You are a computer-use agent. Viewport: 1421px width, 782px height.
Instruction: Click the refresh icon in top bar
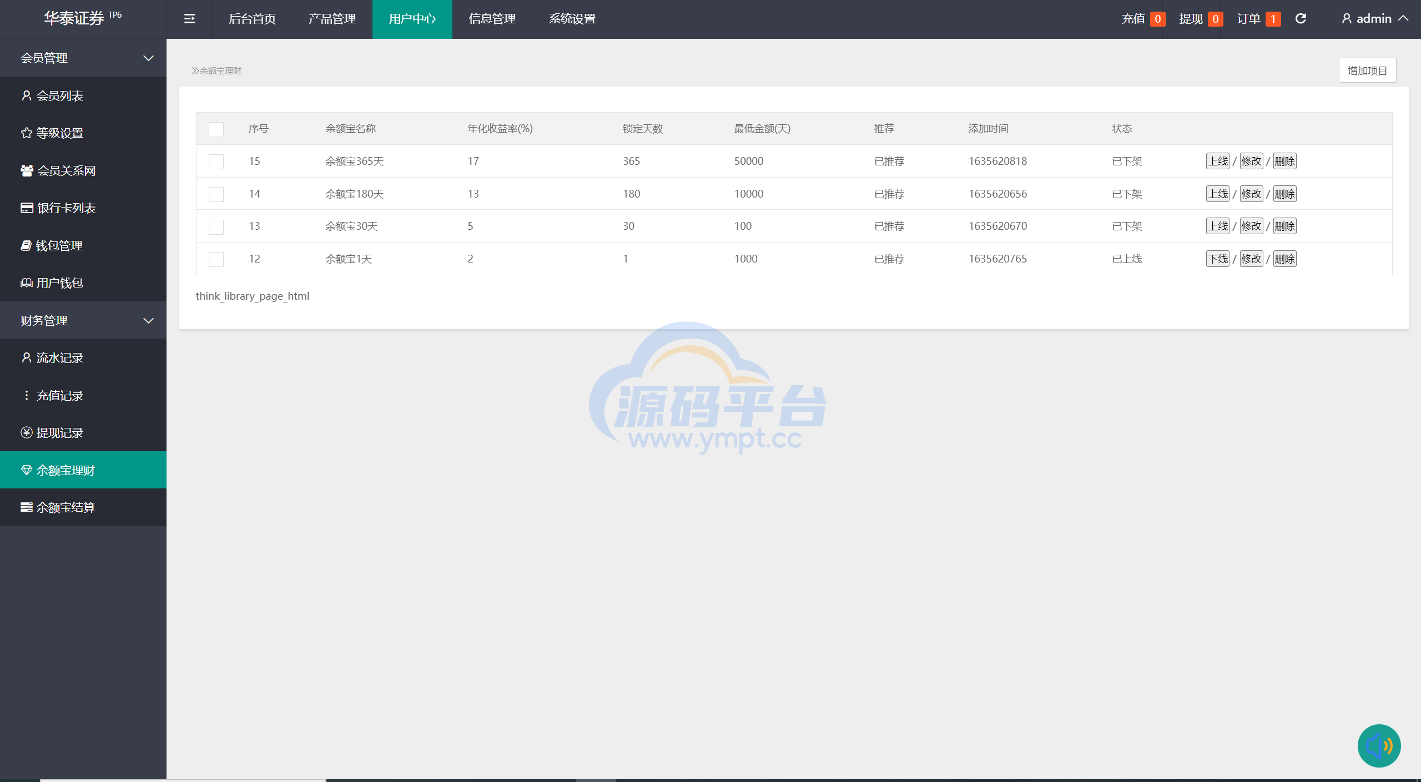click(1301, 19)
